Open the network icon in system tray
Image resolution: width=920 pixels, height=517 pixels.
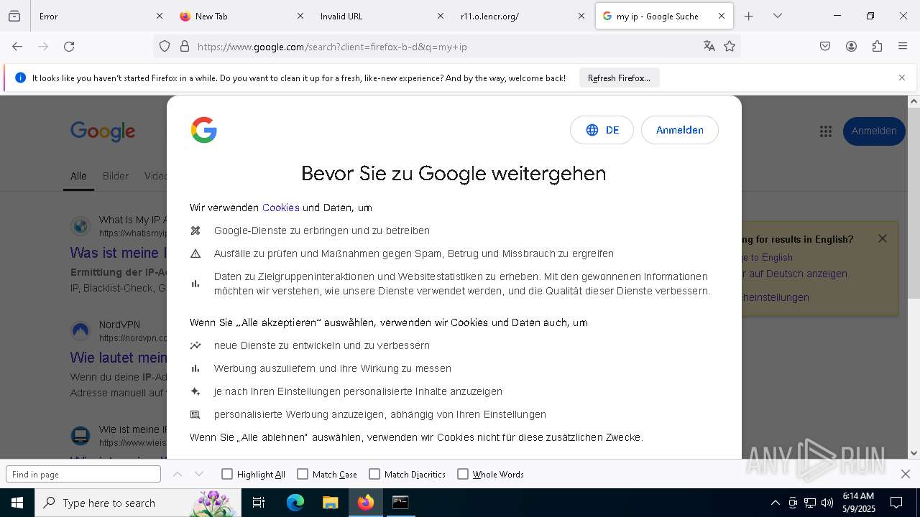coord(810,503)
